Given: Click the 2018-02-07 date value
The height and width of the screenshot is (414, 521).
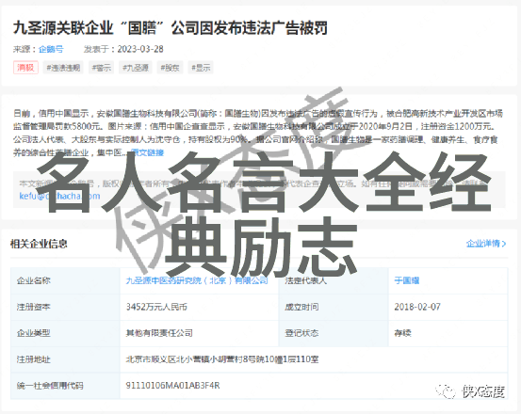Looking at the screenshot, I should tap(417, 307).
